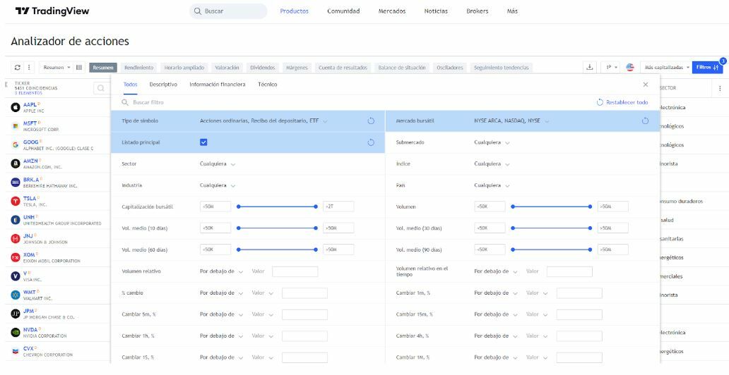Image resolution: width=729 pixels, height=375 pixels.
Task: Open the three-dot menu beside Sector column
Action: point(720,89)
